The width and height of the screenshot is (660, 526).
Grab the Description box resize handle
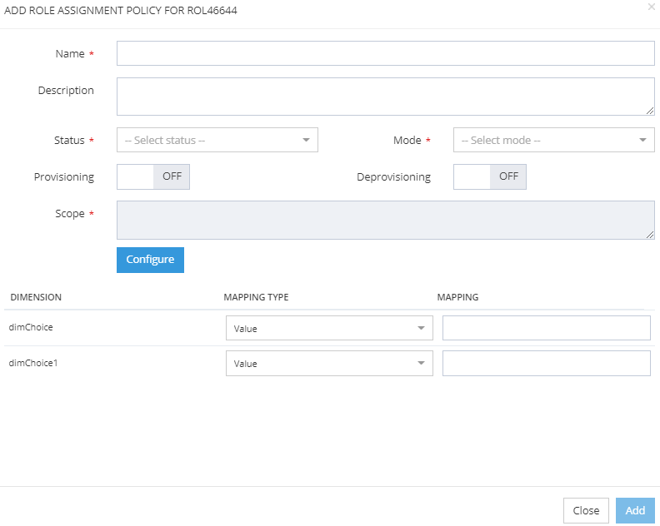650,111
